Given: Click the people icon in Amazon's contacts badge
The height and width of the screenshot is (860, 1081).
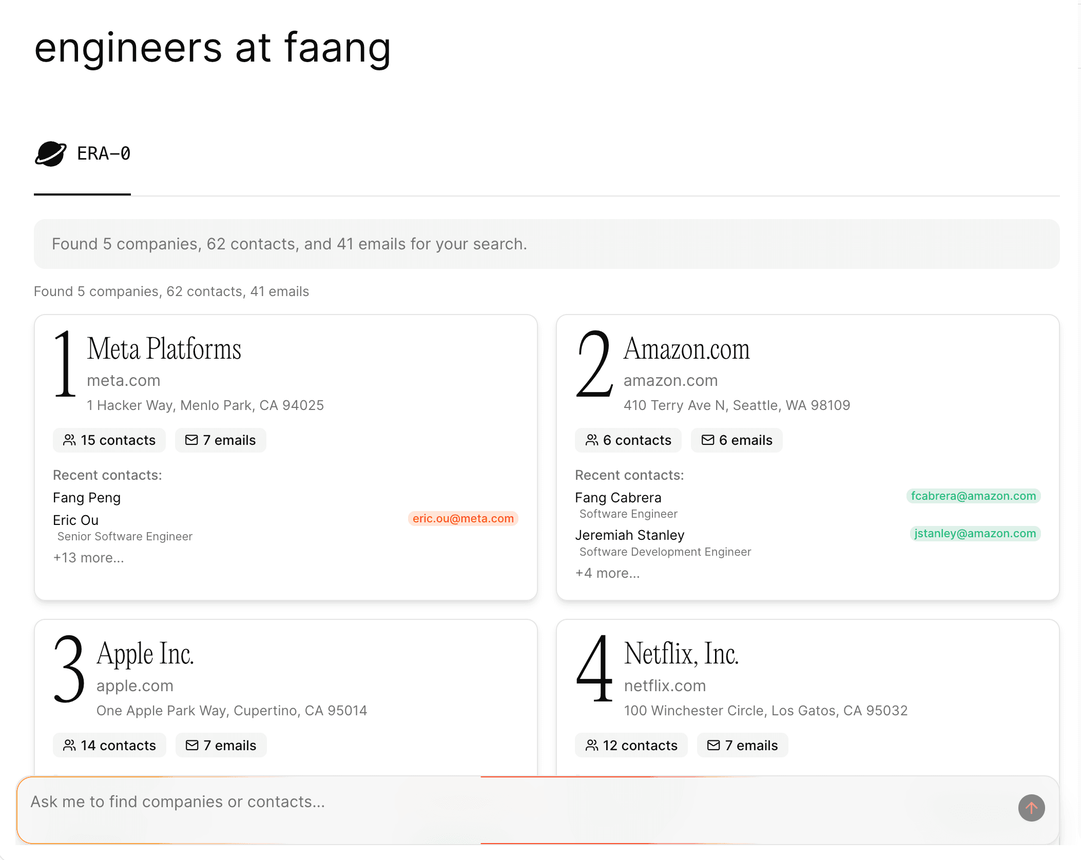Looking at the screenshot, I should [592, 440].
